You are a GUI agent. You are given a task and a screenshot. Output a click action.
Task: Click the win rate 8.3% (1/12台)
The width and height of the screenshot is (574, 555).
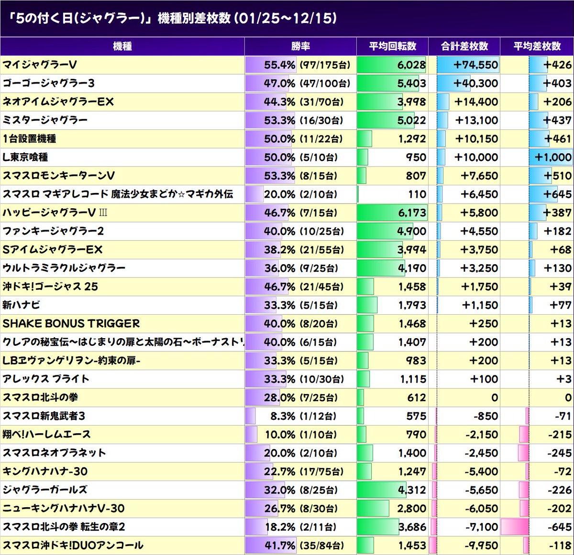pos(303,416)
